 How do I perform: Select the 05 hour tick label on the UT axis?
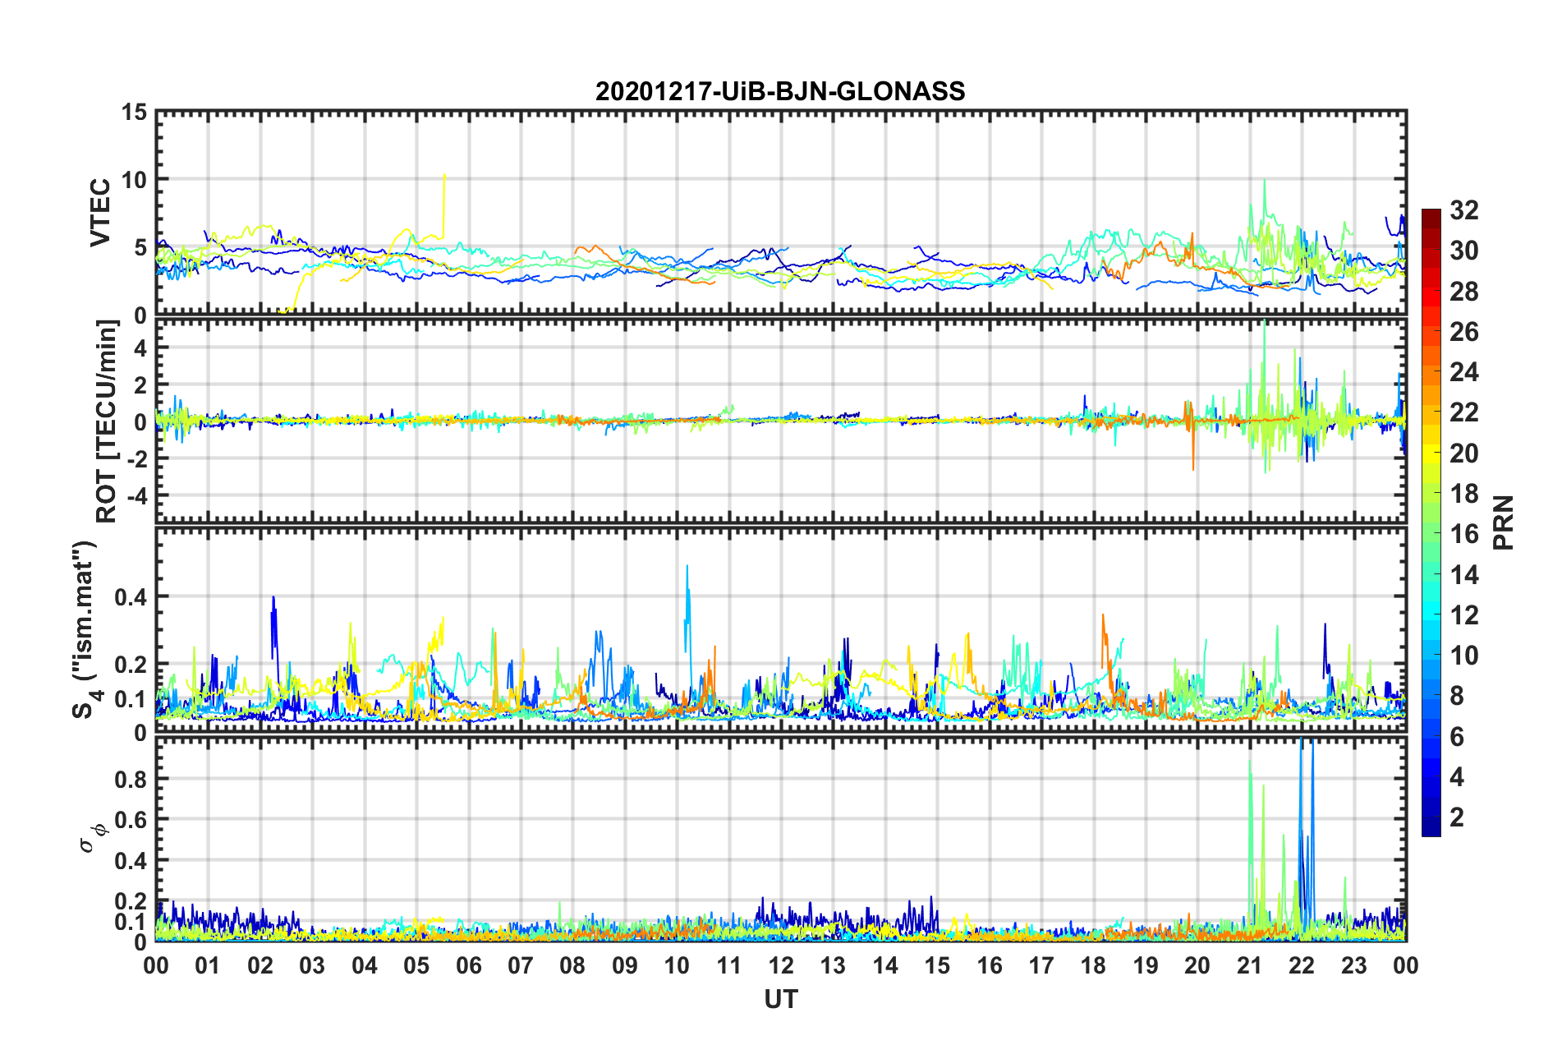416,965
